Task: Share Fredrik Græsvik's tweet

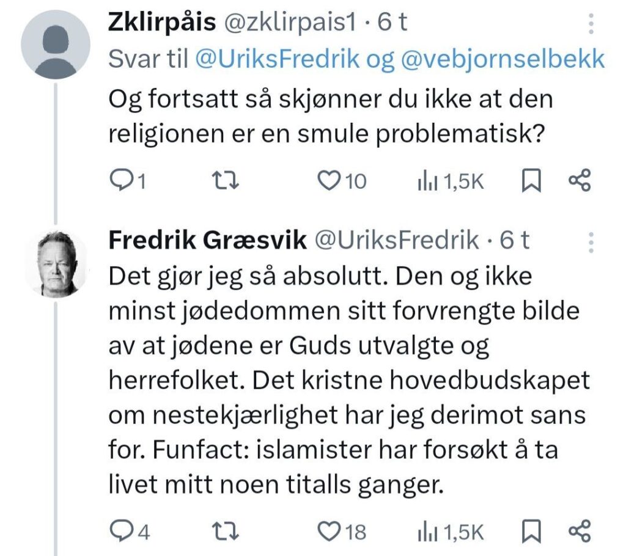Action: pos(579,532)
